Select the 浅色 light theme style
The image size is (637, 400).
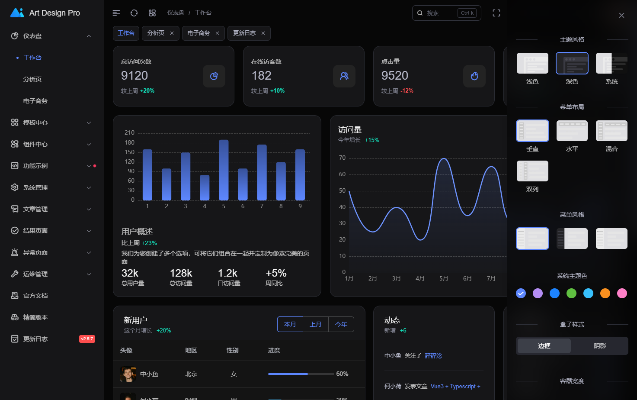[532, 64]
